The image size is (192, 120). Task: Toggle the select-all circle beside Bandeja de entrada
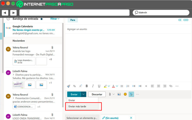tap(8, 19)
